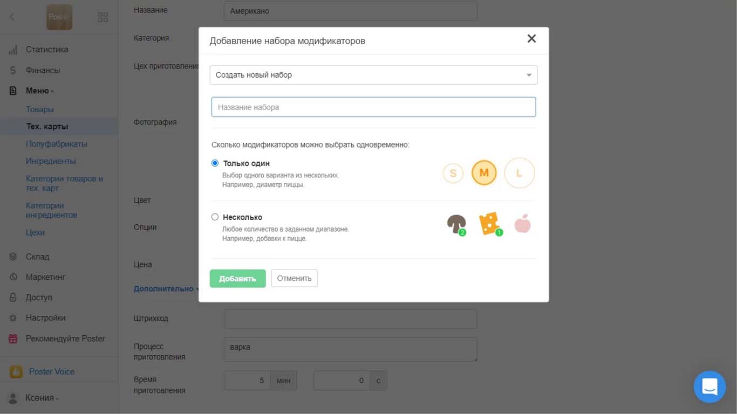Open the Создать новый набор dropdown
Image resolution: width=737 pixels, height=414 pixels.
pyautogui.click(x=373, y=75)
